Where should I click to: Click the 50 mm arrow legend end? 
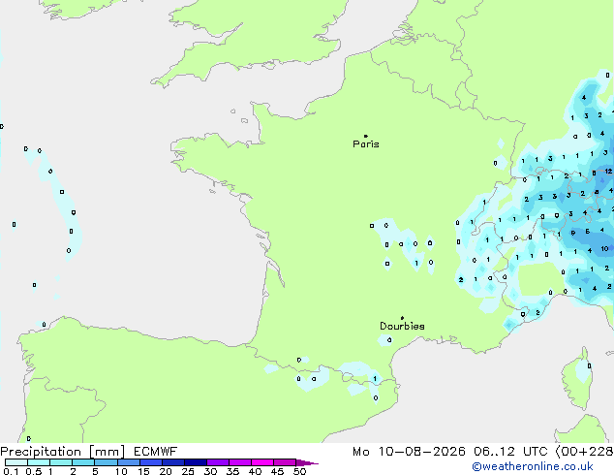(x=307, y=462)
